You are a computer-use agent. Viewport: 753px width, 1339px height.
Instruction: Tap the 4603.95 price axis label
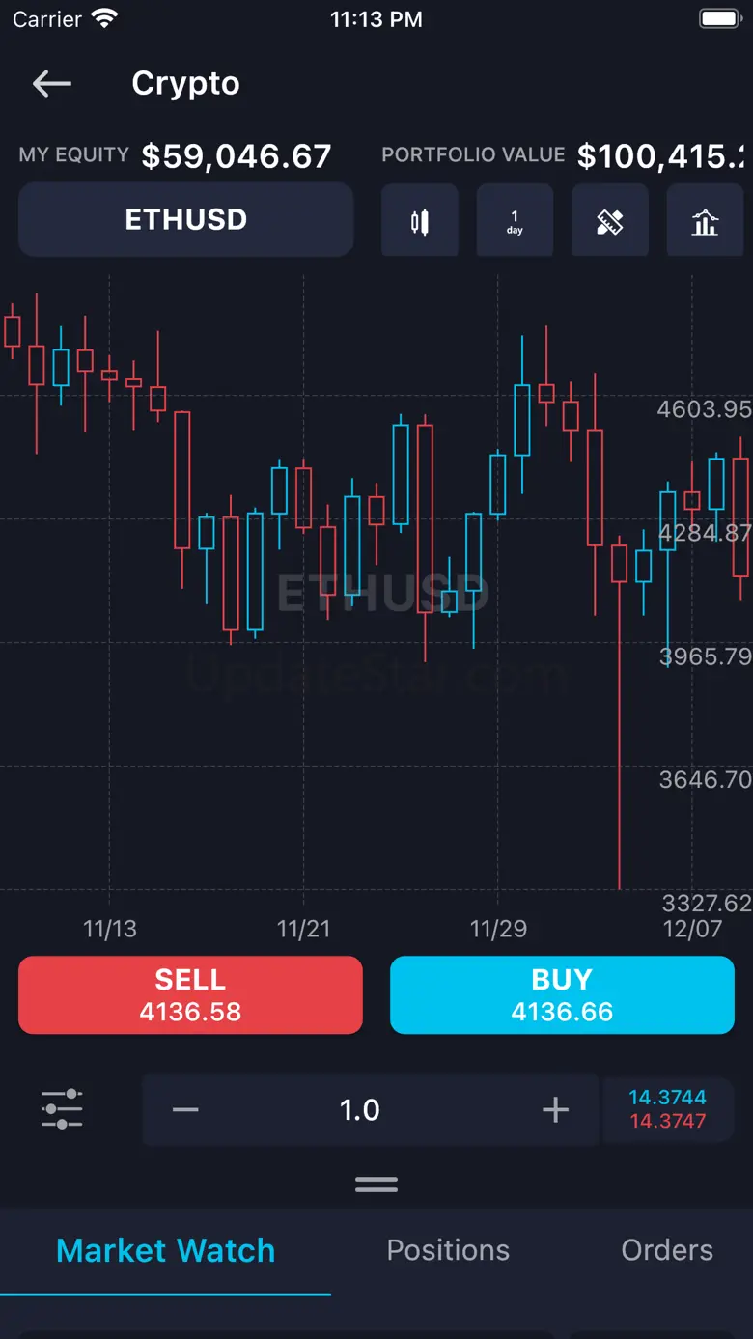[704, 409]
